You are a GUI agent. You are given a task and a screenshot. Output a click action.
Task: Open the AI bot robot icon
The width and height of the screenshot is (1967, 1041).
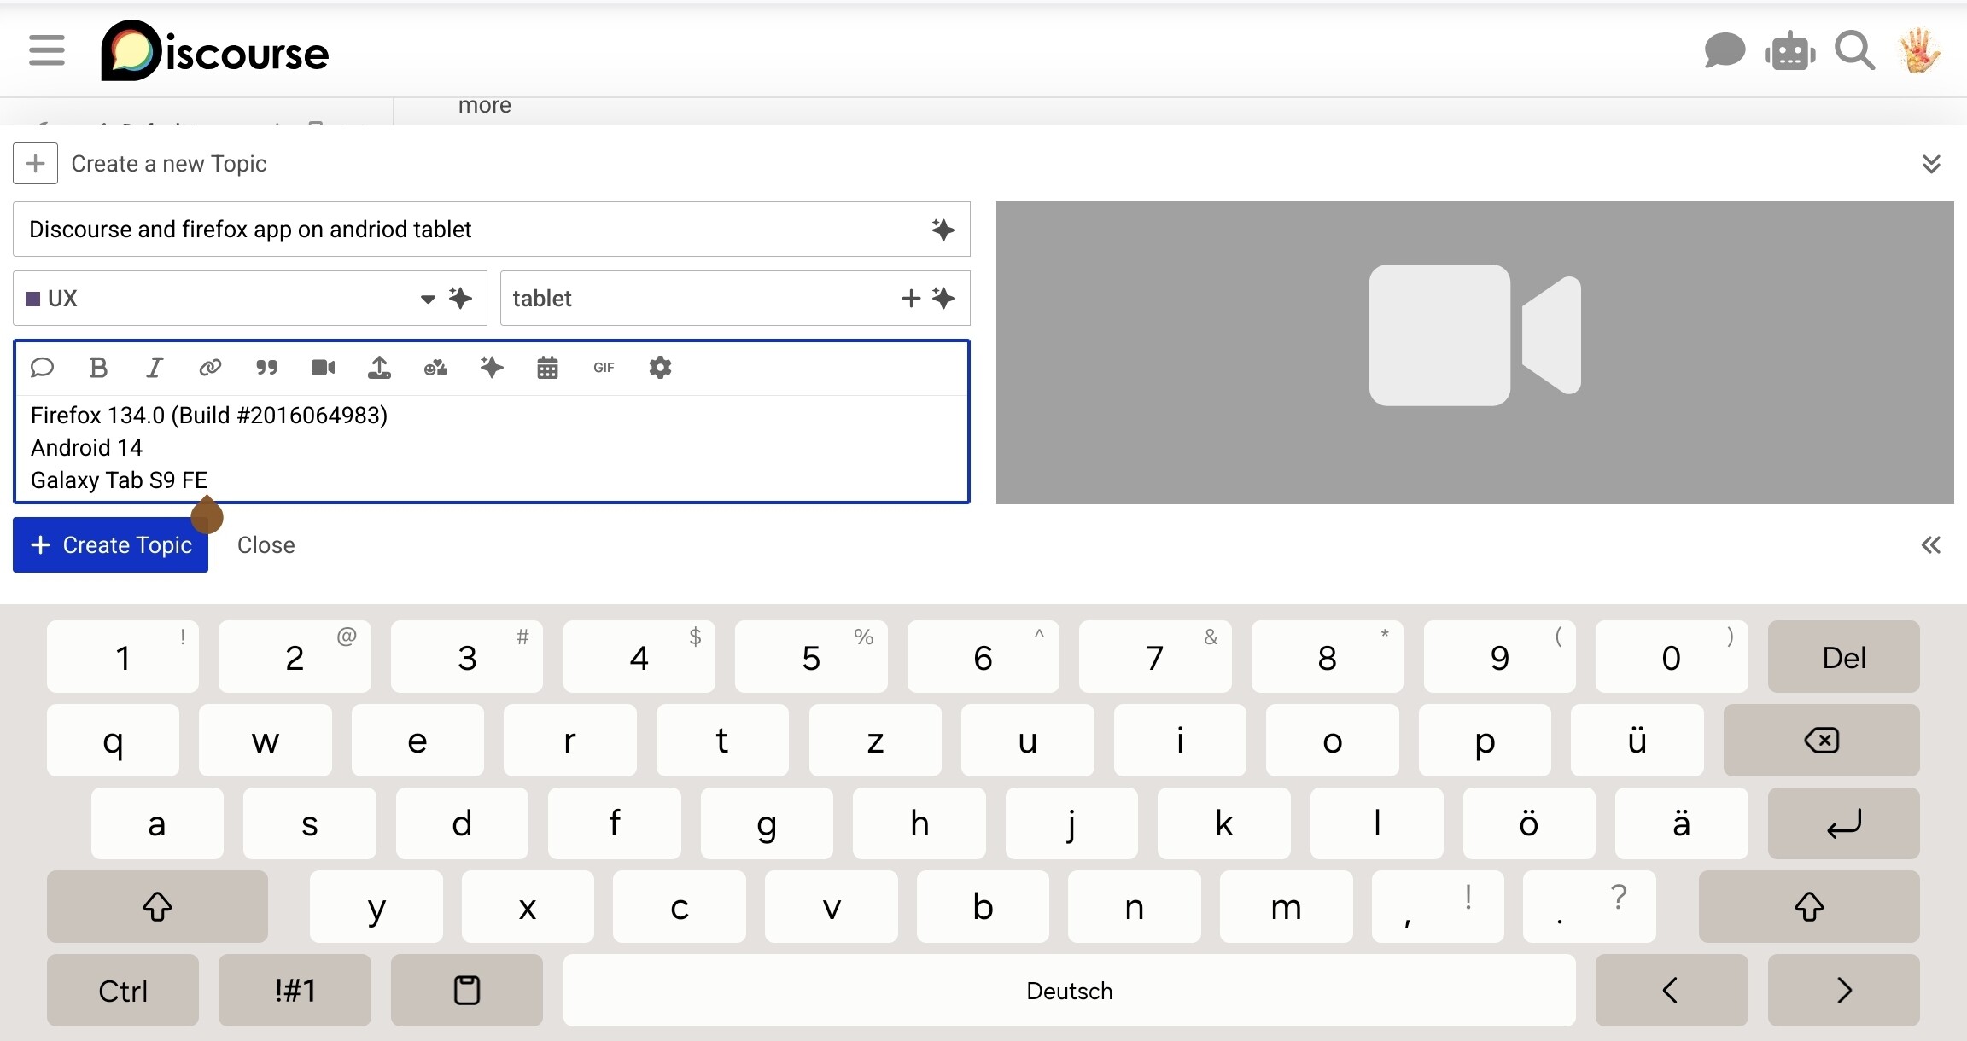[x=1789, y=52]
